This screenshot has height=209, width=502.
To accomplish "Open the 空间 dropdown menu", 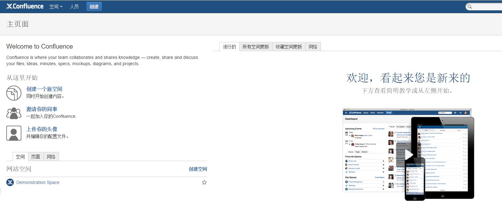I will pos(56,7).
